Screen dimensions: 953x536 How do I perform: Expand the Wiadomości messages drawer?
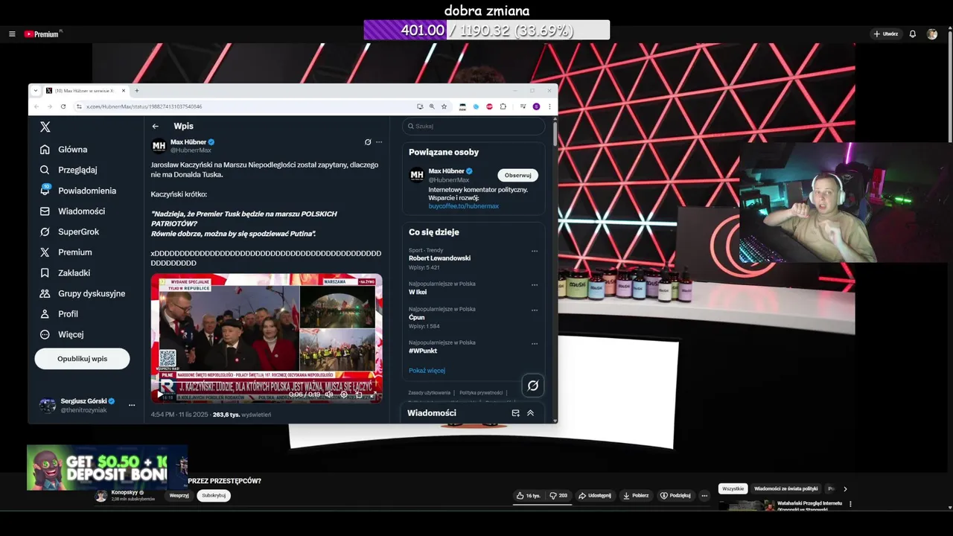pyautogui.click(x=531, y=413)
